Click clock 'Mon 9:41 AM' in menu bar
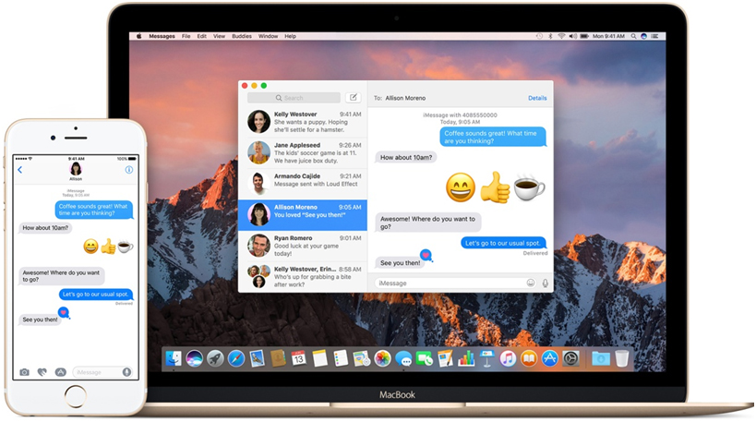 point(608,36)
